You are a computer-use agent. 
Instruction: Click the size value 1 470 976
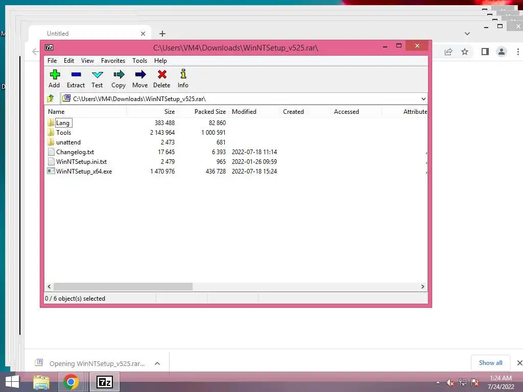162,171
